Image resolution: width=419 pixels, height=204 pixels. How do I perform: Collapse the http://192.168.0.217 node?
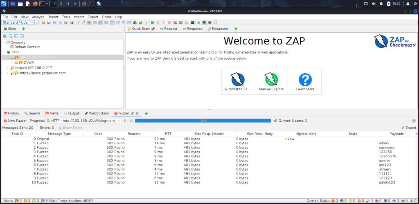(x=7, y=57)
